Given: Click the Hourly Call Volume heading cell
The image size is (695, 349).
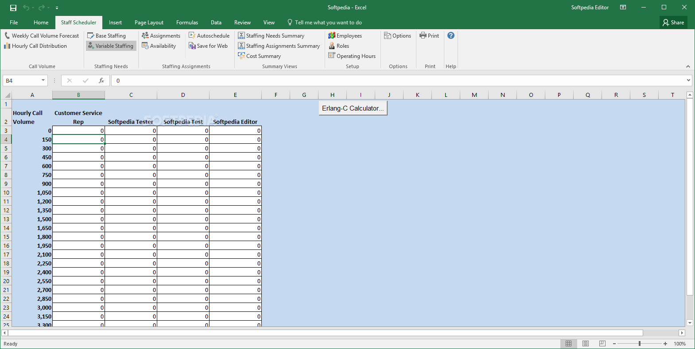Looking at the screenshot, I should coord(32,117).
